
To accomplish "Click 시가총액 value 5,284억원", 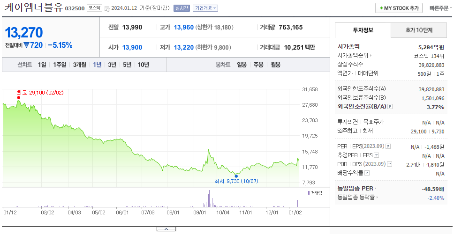I will [x=431, y=47].
